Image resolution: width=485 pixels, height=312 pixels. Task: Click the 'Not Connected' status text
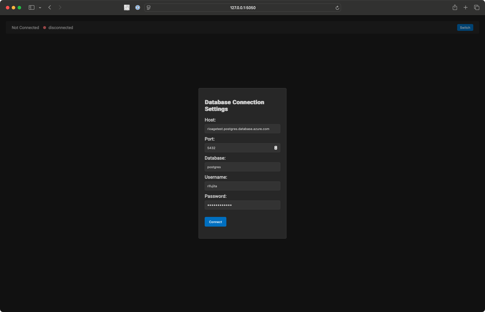pyautogui.click(x=25, y=28)
